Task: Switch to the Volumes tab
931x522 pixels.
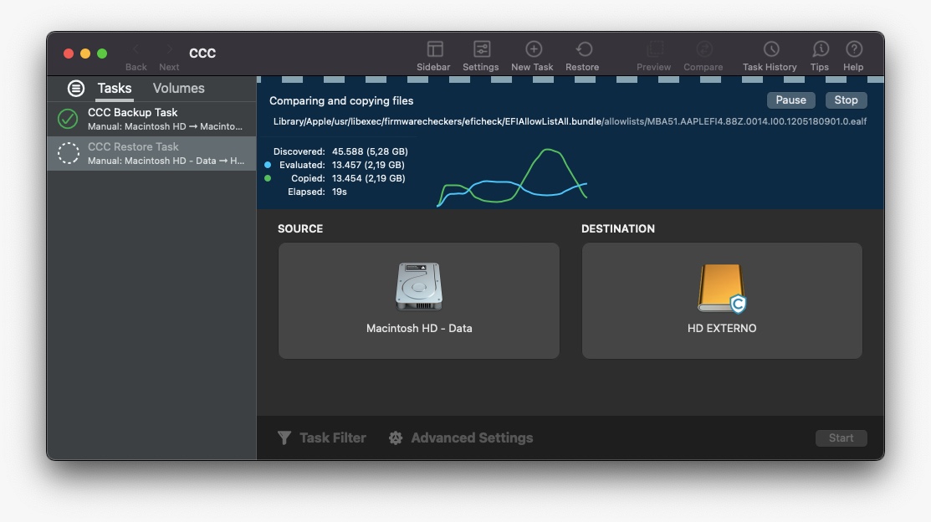Action: click(x=178, y=88)
